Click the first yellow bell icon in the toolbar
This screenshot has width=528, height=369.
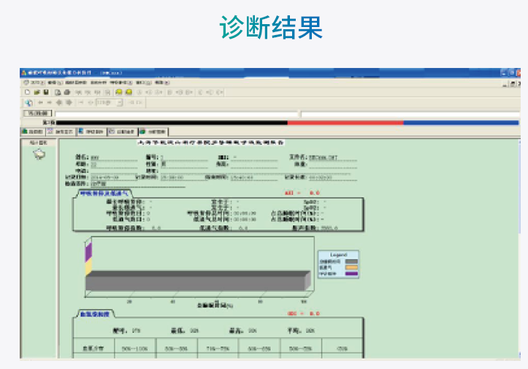119,92
